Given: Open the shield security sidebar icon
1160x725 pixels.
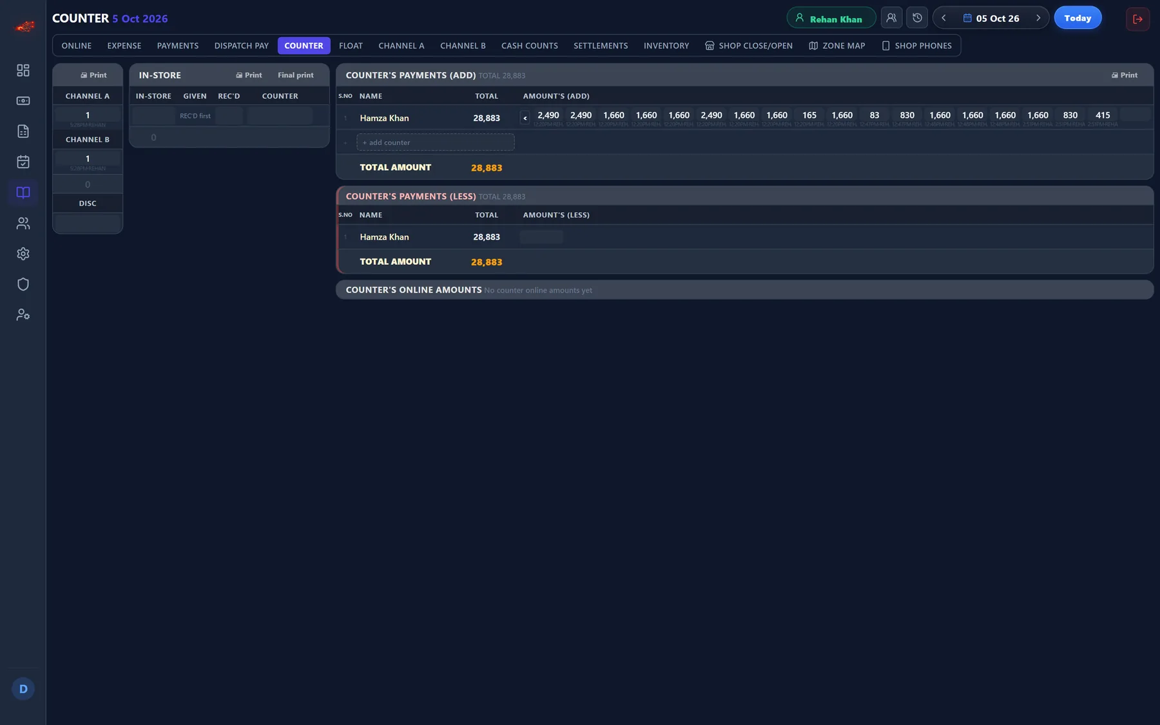Looking at the screenshot, I should pyautogui.click(x=23, y=284).
